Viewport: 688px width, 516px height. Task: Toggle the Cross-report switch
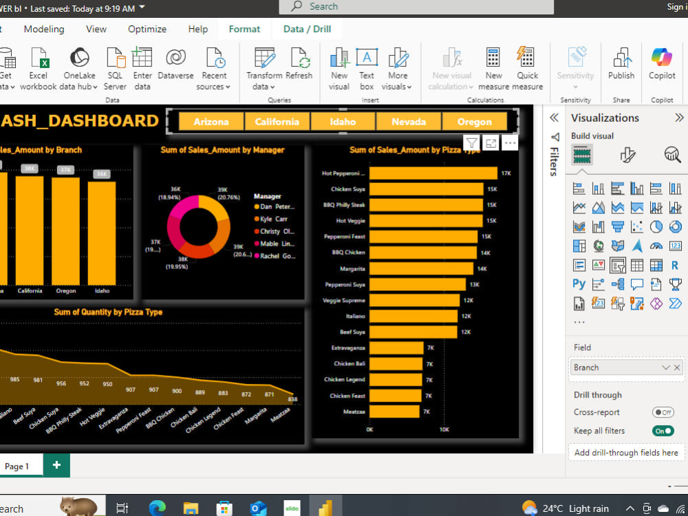coord(663,412)
